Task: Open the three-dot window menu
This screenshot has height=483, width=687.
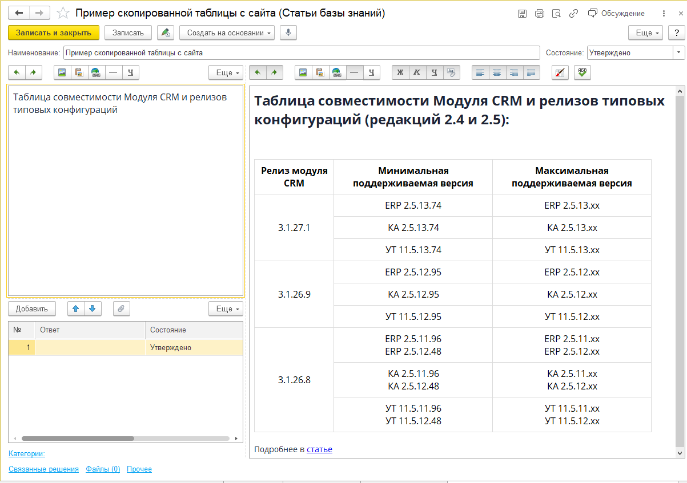Action: 663,13
